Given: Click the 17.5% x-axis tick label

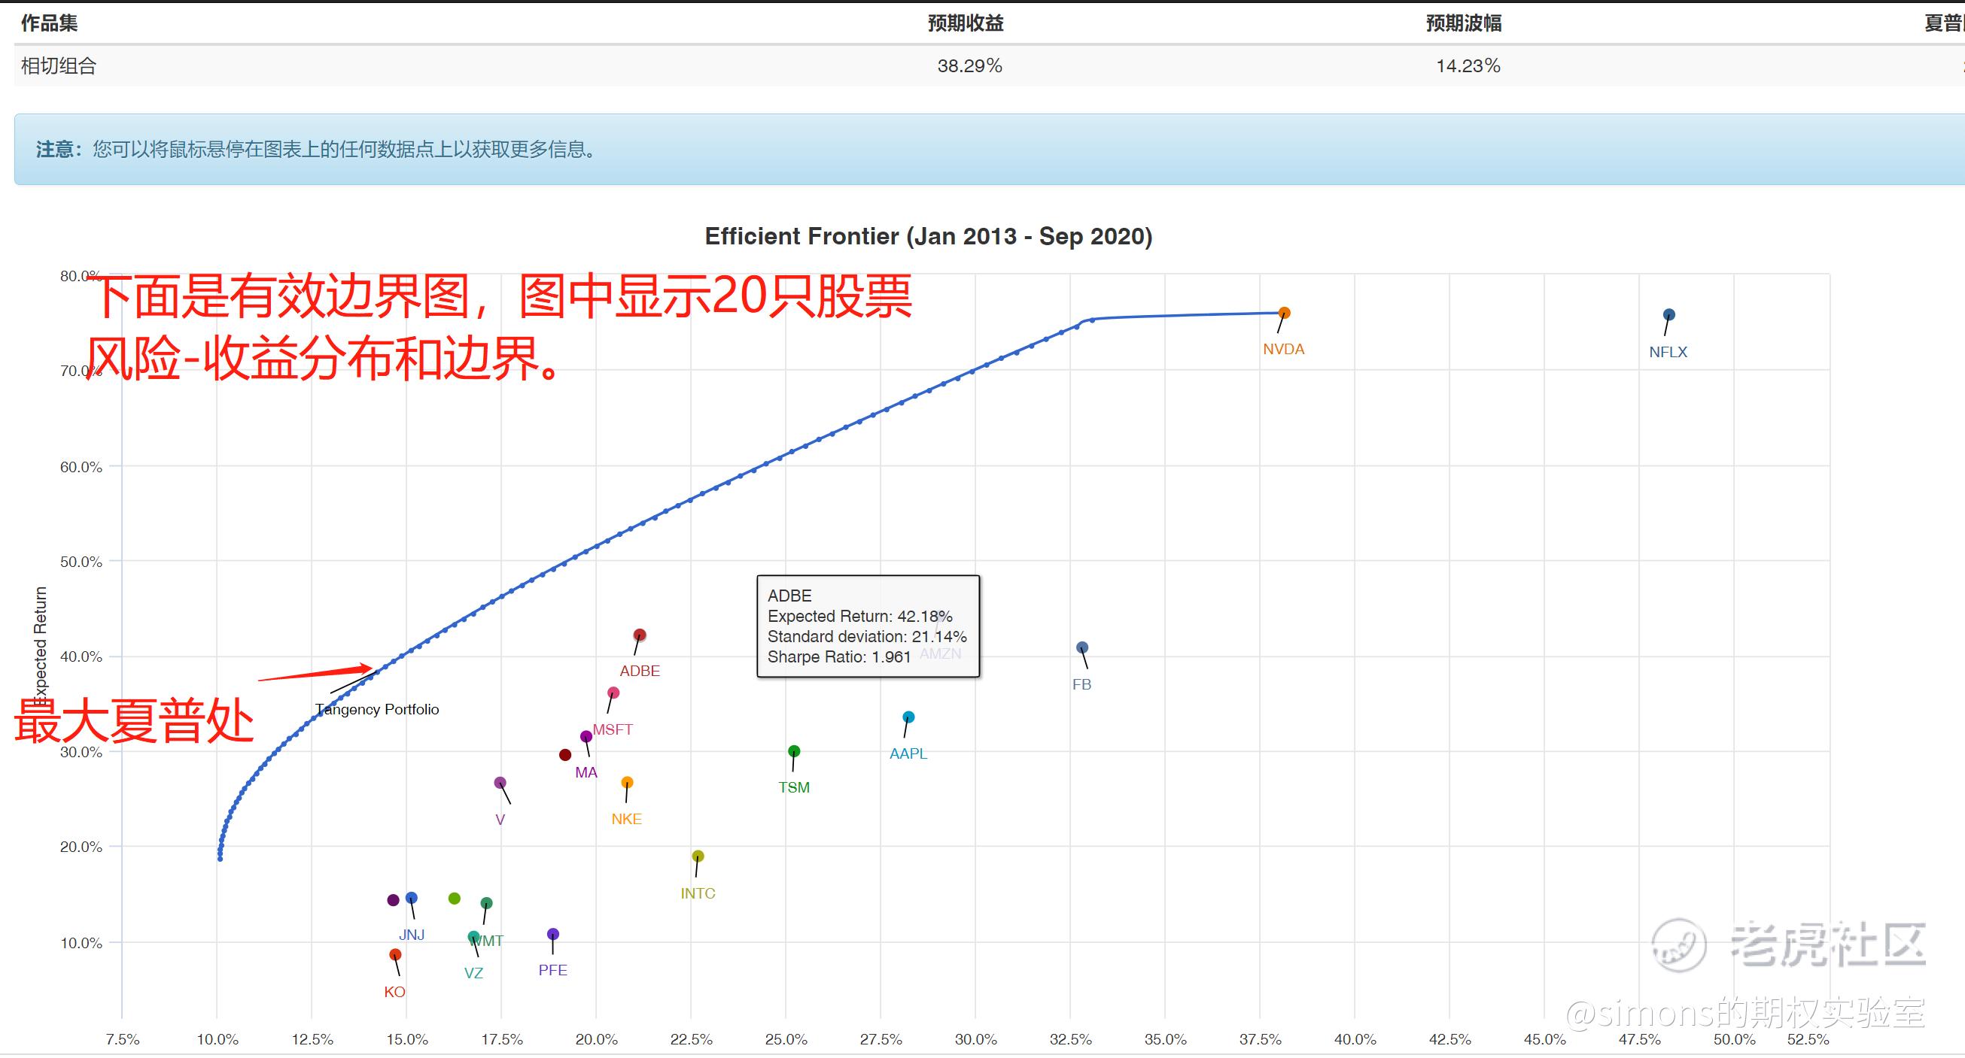Looking at the screenshot, I should [502, 1039].
